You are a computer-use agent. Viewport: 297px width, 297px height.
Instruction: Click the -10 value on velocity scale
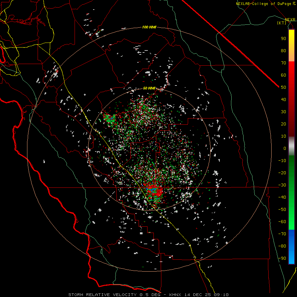pos(282,161)
